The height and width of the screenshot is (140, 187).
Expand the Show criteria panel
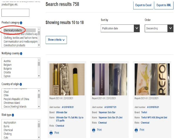click(x=56, y=40)
